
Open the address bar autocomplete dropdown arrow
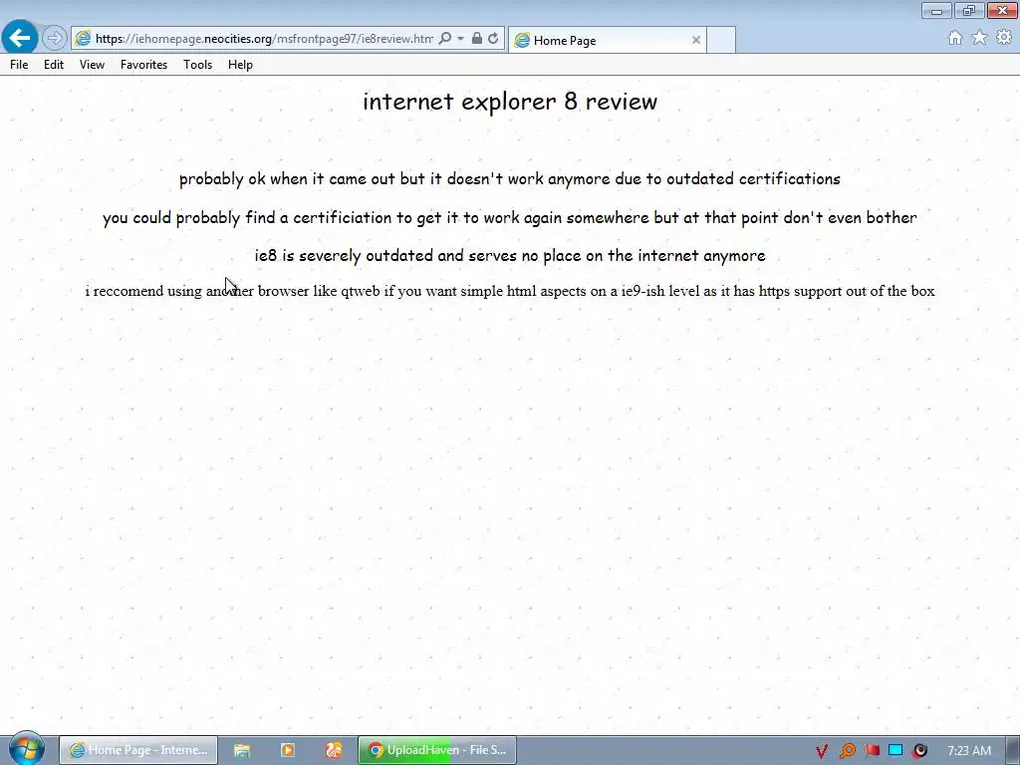point(460,39)
